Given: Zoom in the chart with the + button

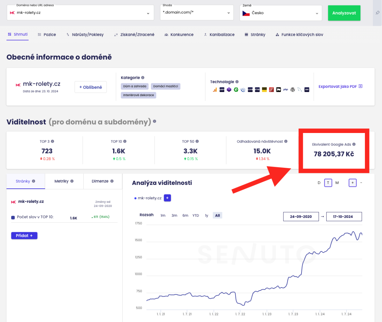Looking at the screenshot, I should [352, 183].
